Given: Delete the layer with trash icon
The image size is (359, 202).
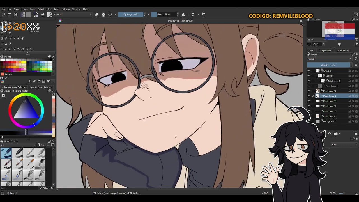Looking at the screenshot, I should pos(356,134).
